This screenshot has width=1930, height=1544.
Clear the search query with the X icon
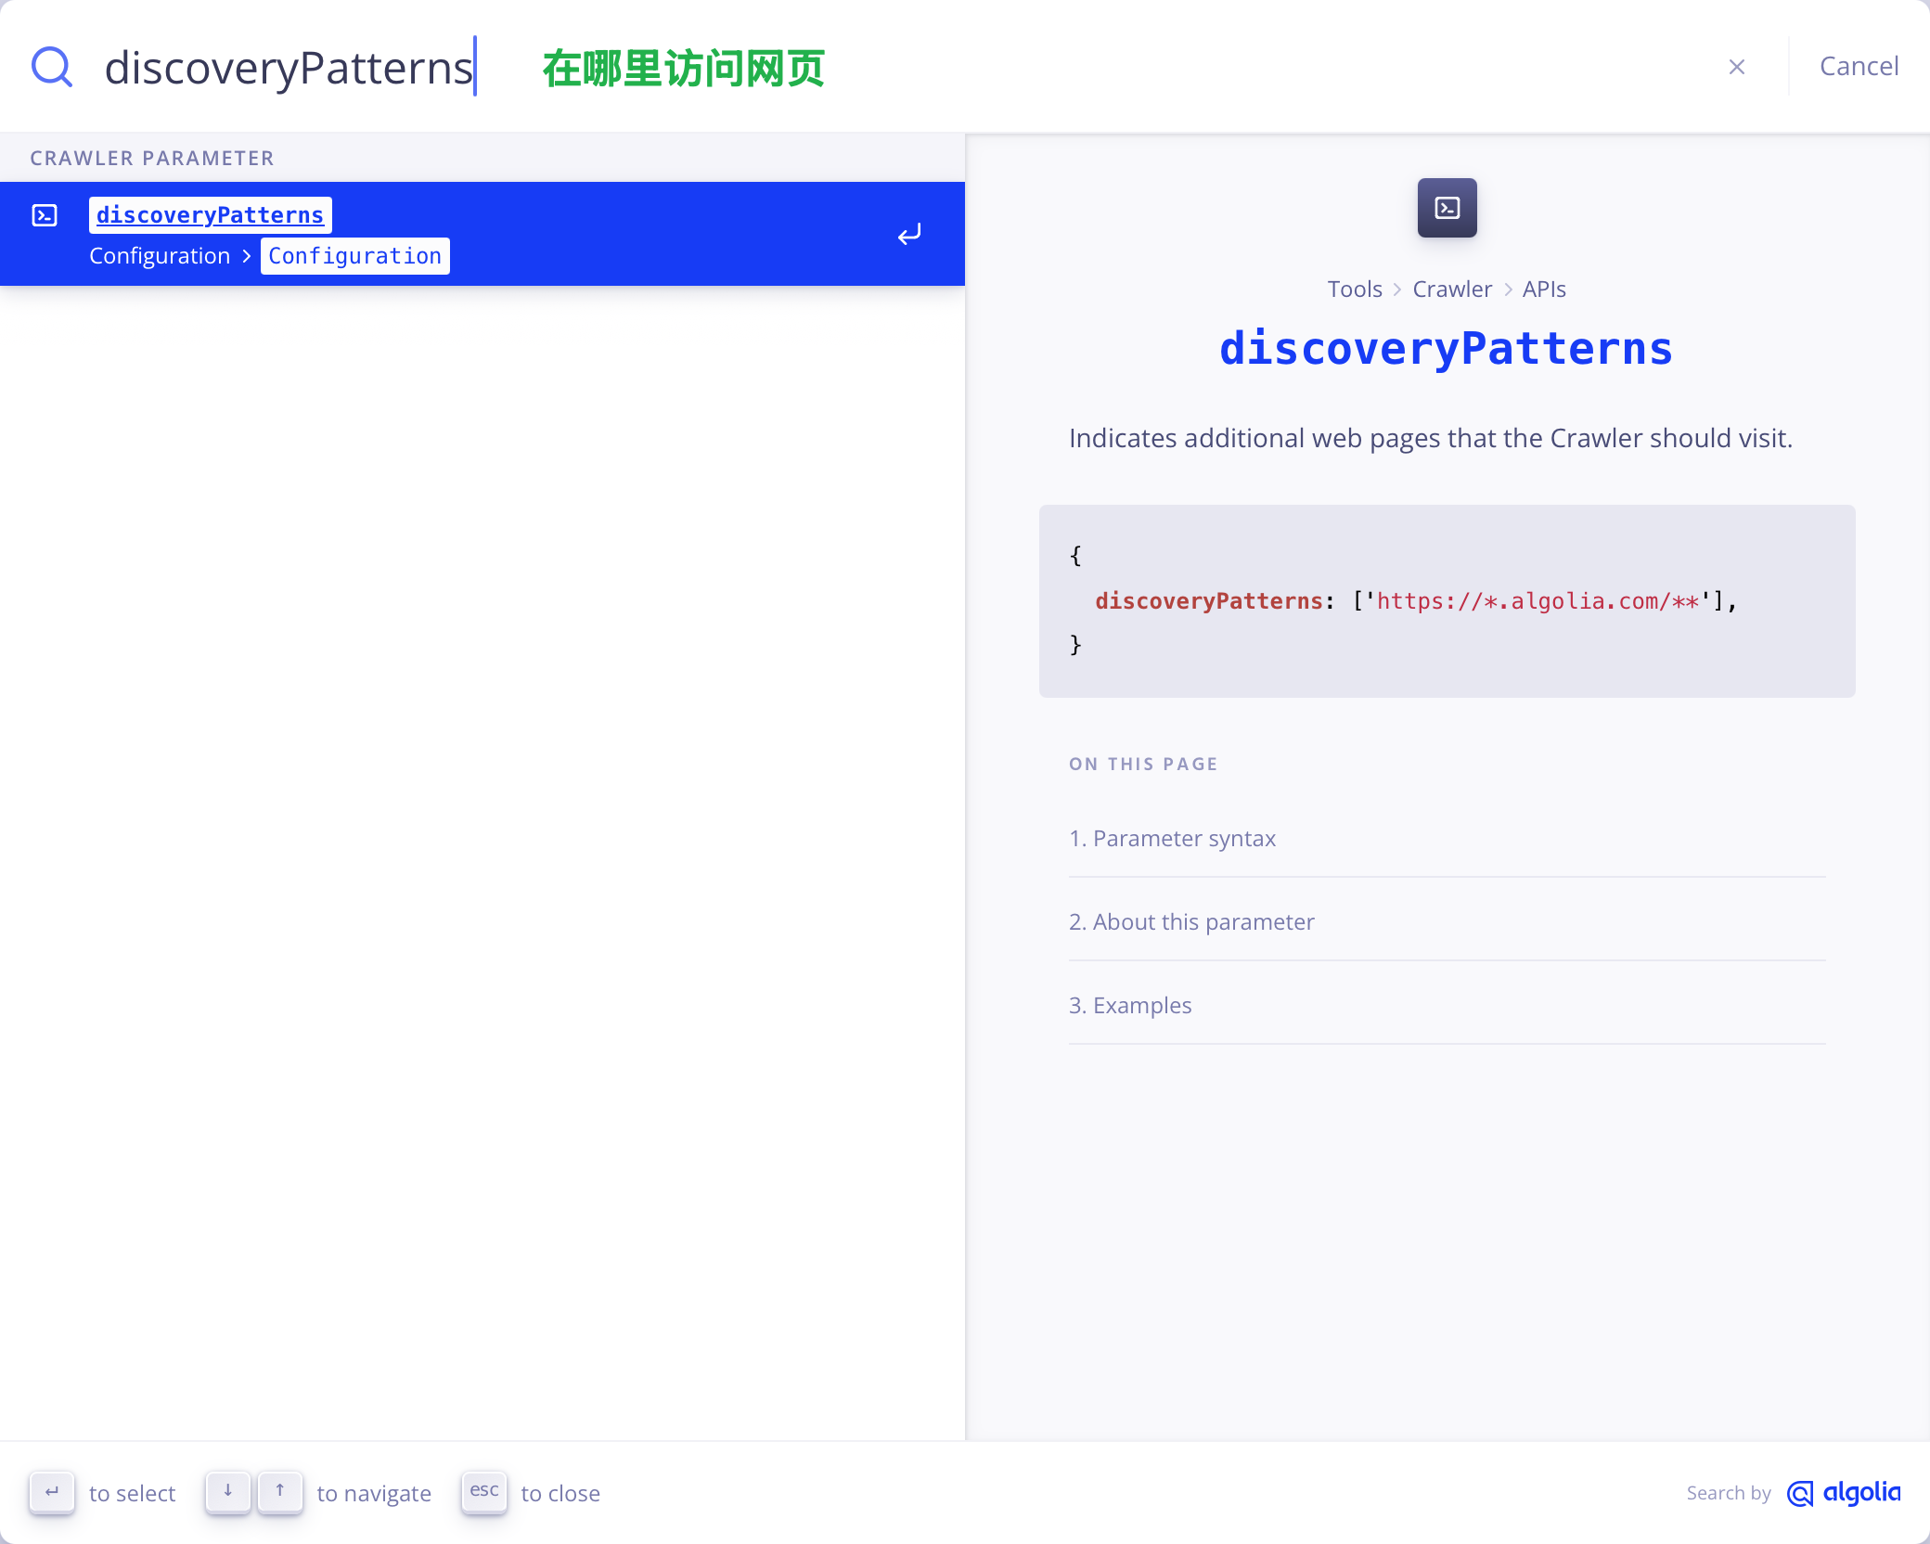[1737, 67]
